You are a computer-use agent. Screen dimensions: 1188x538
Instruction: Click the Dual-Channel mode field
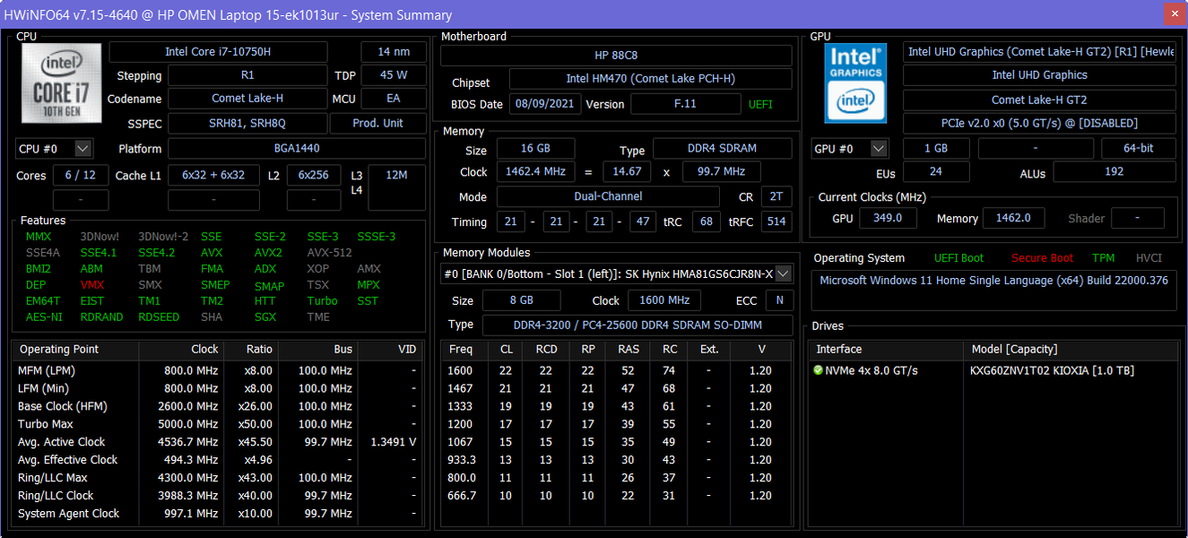tap(608, 196)
